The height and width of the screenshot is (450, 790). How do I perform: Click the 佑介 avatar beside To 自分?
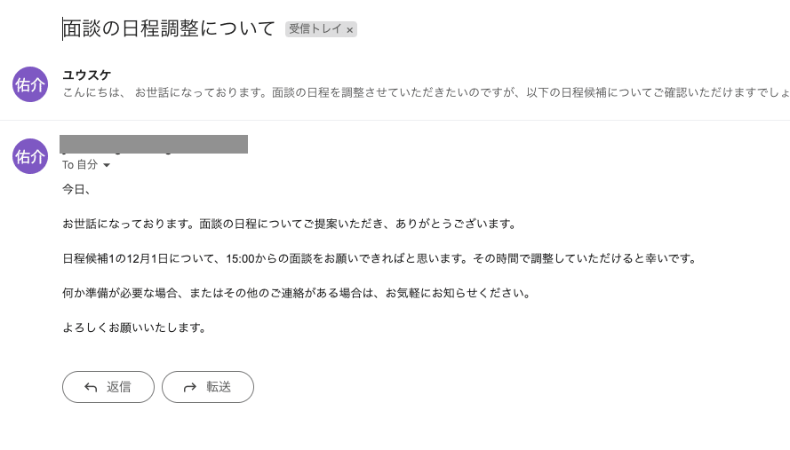pyautogui.click(x=29, y=156)
